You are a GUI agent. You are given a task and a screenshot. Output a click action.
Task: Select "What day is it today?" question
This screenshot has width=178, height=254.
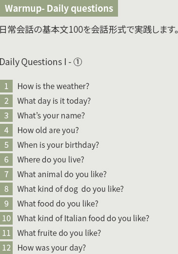click(x=54, y=101)
